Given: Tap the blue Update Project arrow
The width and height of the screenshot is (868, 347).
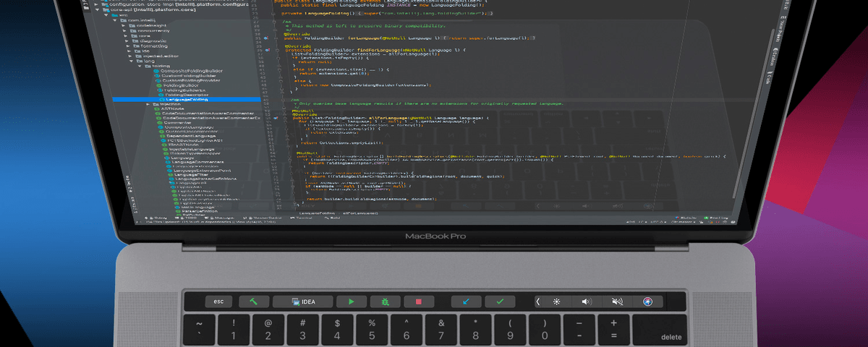Looking at the screenshot, I should pos(466,301).
